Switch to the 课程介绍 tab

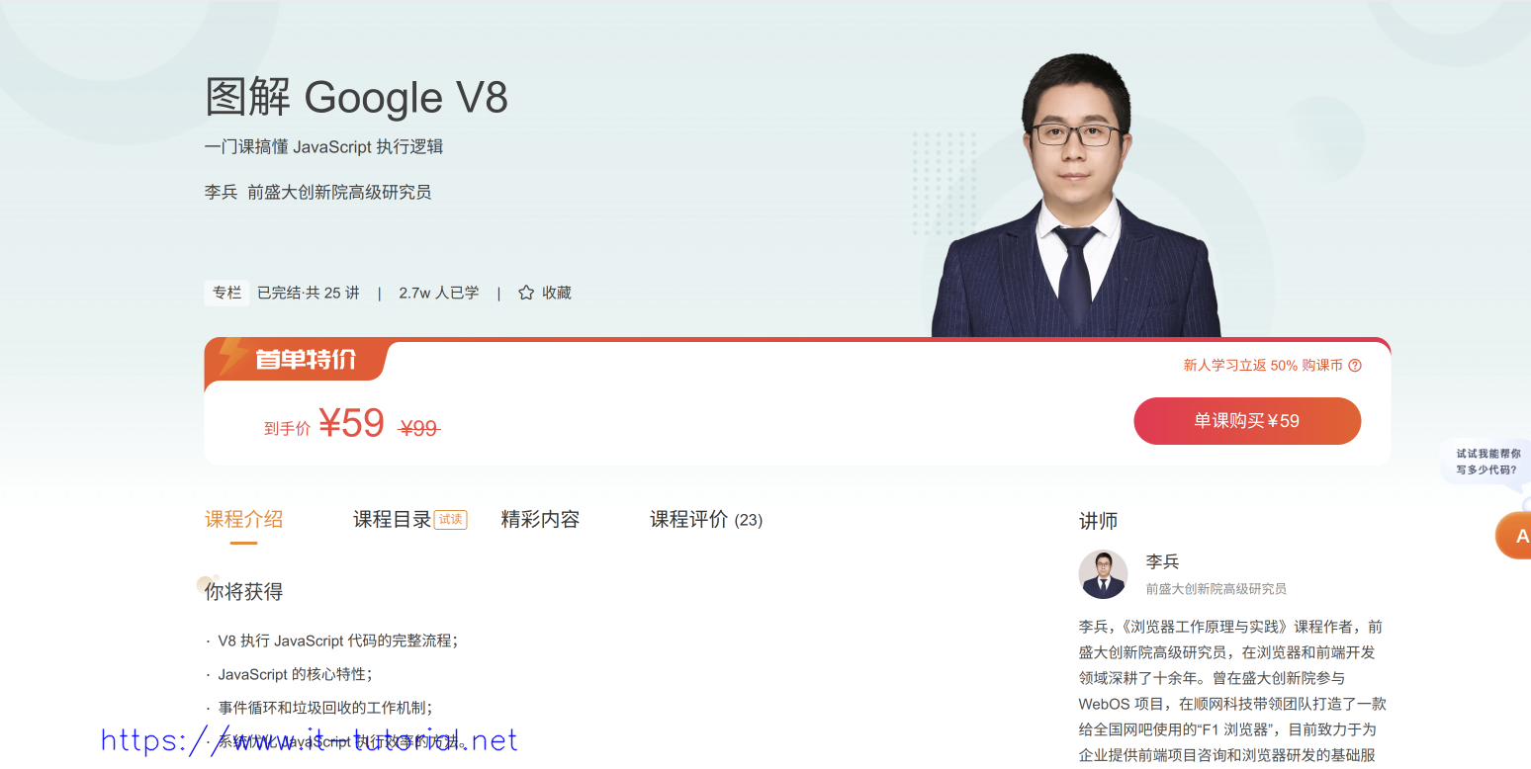[x=243, y=519]
